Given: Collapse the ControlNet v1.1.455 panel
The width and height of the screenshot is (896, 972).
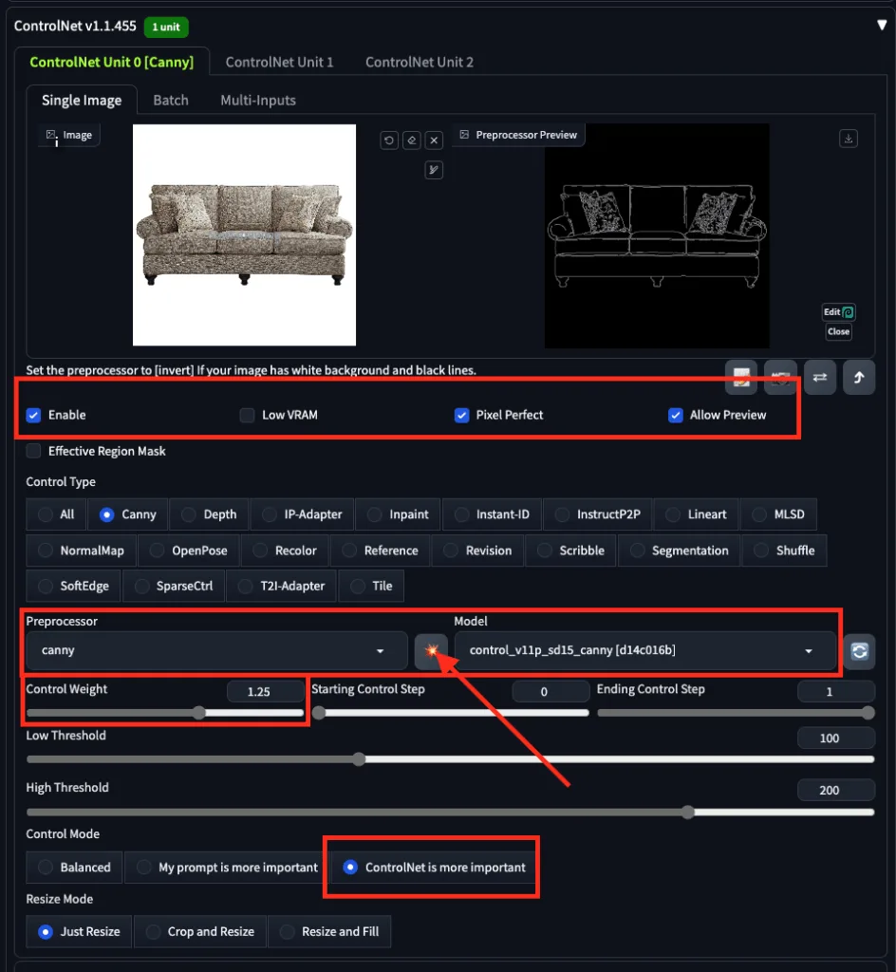Looking at the screenshot, I should click(x=881, y=26).
